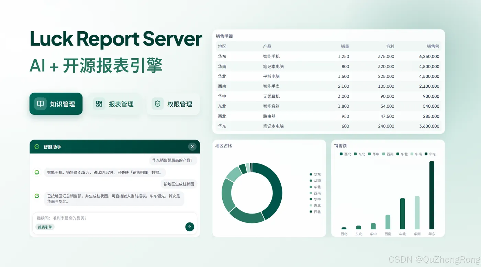Switch to the 权限管理 tab
The width and height of the screenshot is (481, 267).
tap(173, 104)
